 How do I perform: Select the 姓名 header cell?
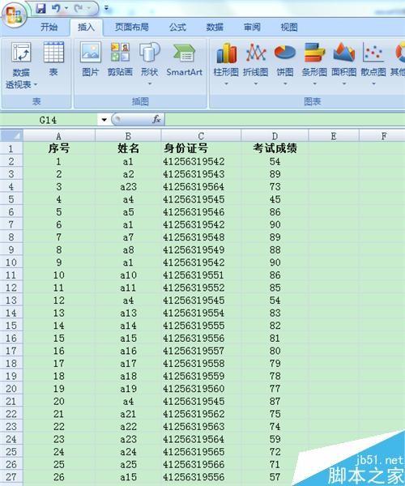[128, 149]
